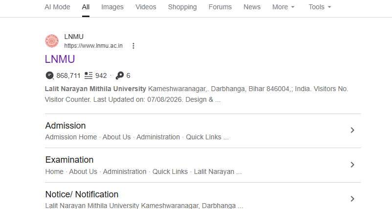
Task: Open the AI Mode search tab
Action: pyautogui.click(x=57, y=7)
